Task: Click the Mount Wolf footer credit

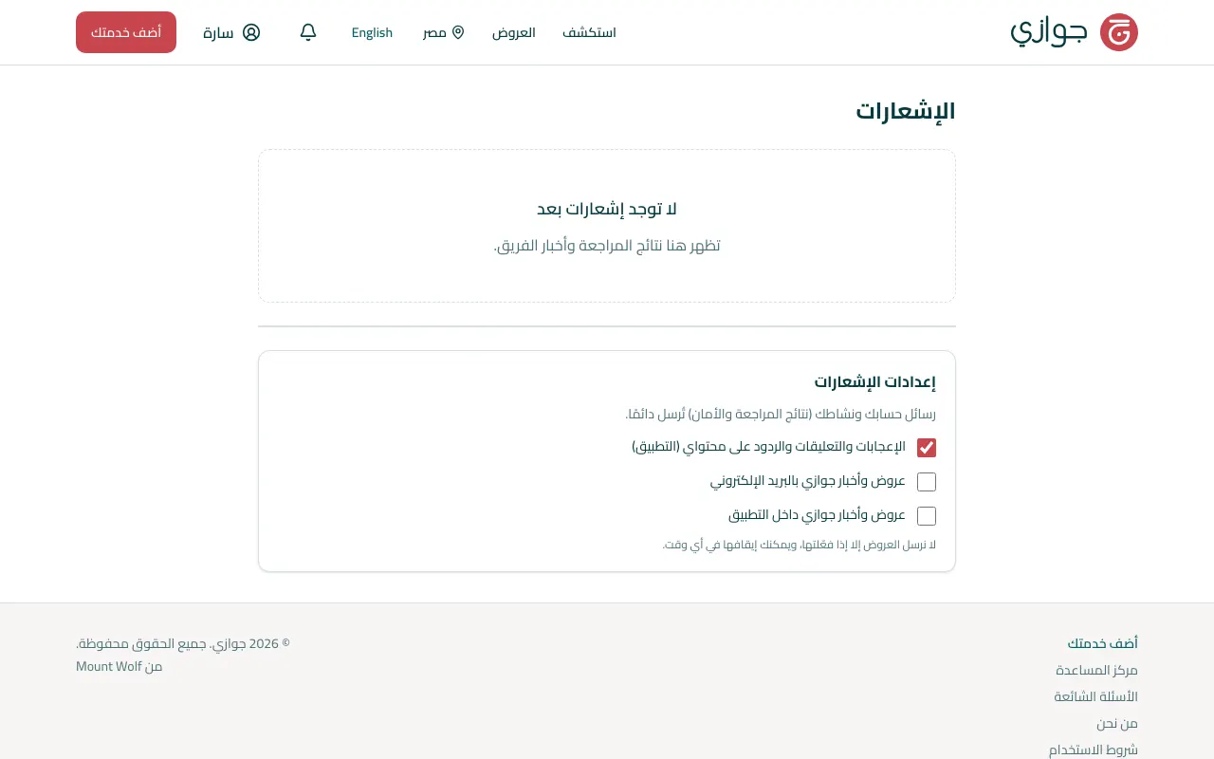Action: point(109,666)
